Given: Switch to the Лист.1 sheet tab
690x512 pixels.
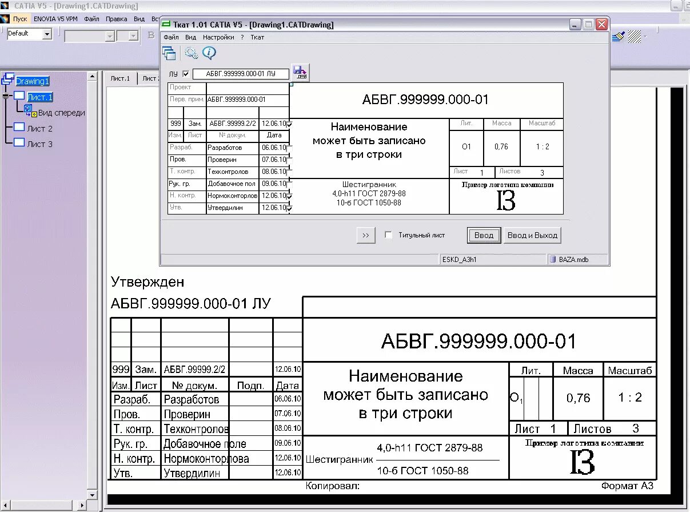Looking at the screenshot, I should pyautogui.click(x=121, y=78).
